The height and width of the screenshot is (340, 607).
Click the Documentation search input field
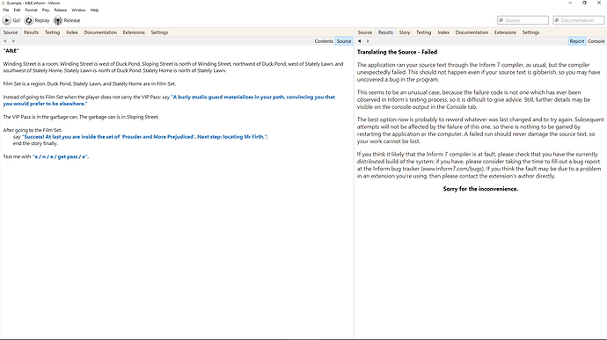coord(579,20)
